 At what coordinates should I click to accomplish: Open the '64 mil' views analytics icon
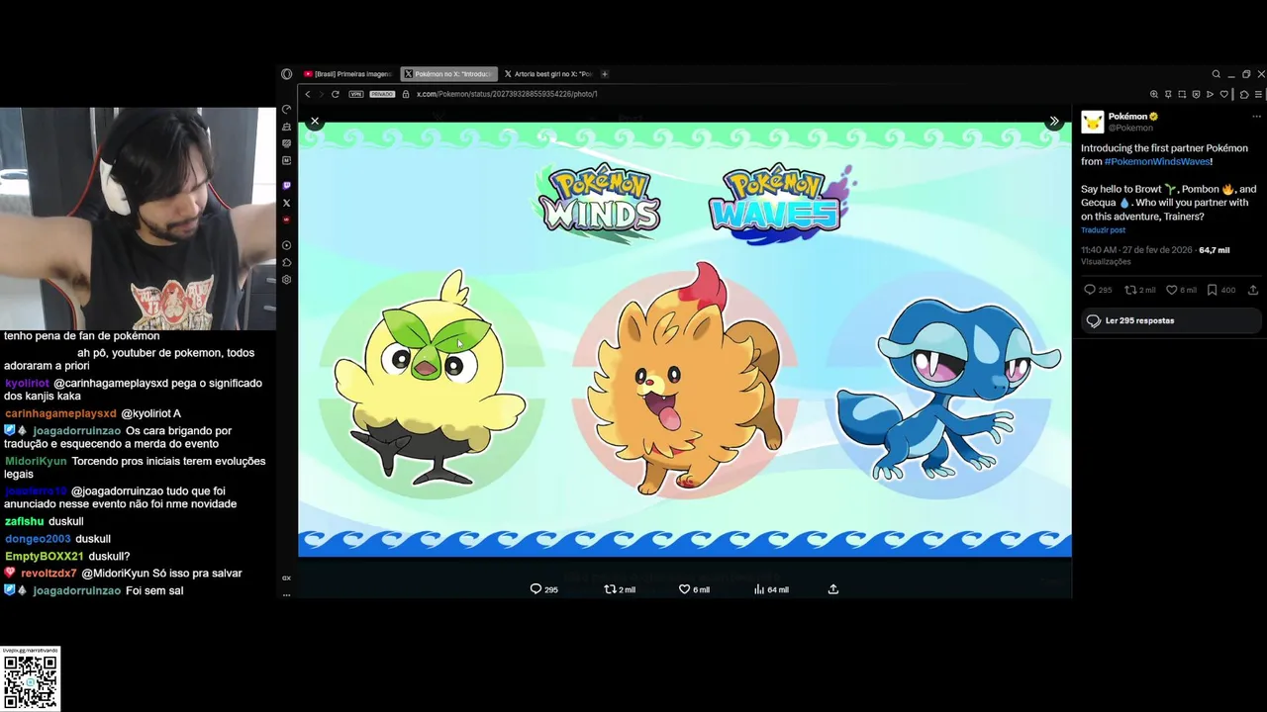759,589
